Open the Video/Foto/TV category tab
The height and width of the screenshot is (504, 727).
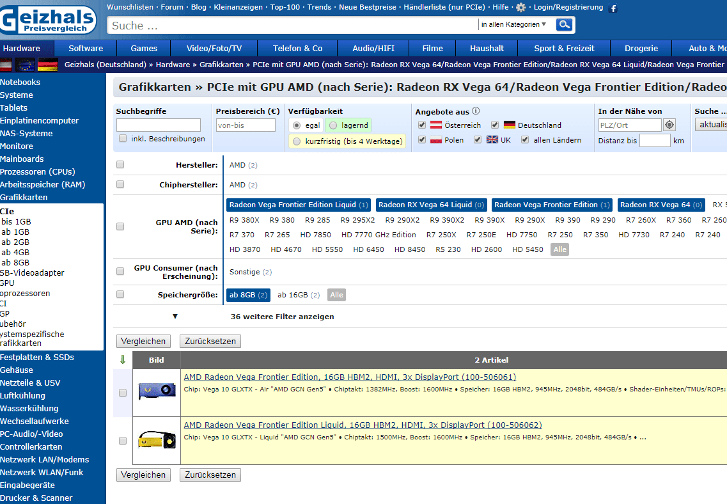[214, 48]
